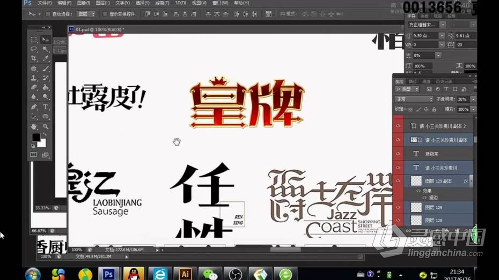Select the Rectangular Marquee tool
499x280 pixels.
point(34,40)
